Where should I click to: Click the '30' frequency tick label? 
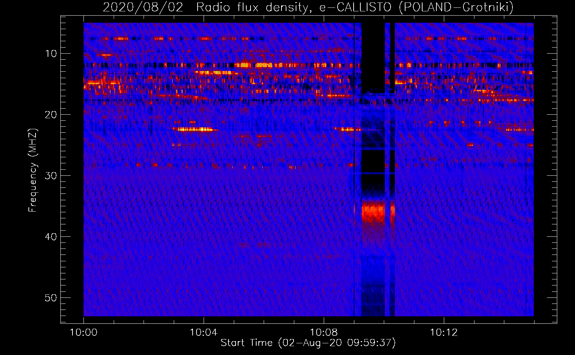coord(51,176)
